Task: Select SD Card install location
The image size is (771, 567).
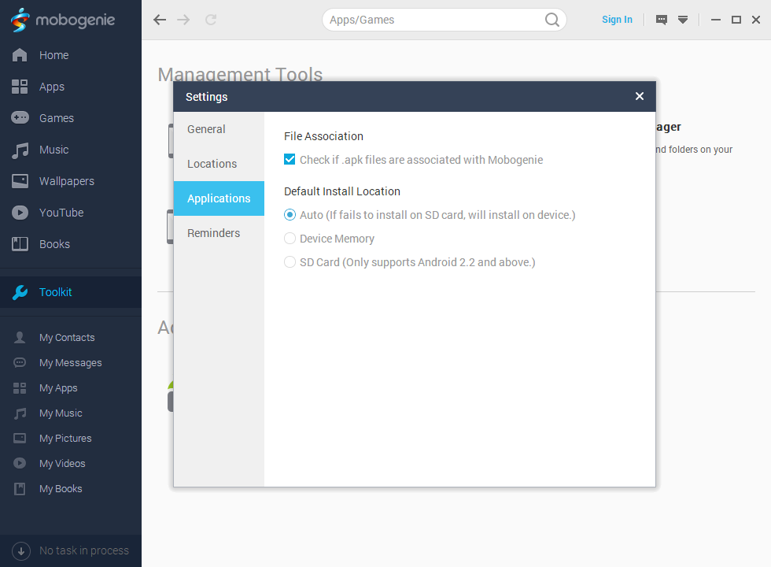Action: (x=290, y=262)
